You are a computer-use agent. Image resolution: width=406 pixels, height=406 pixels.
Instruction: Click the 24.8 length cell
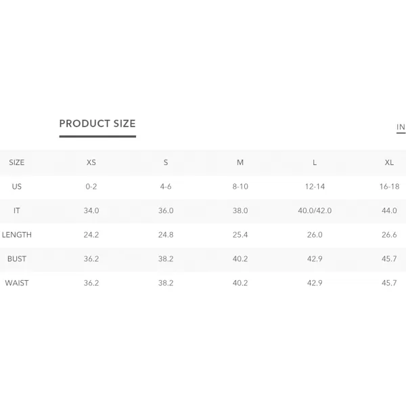pos(166,235)
